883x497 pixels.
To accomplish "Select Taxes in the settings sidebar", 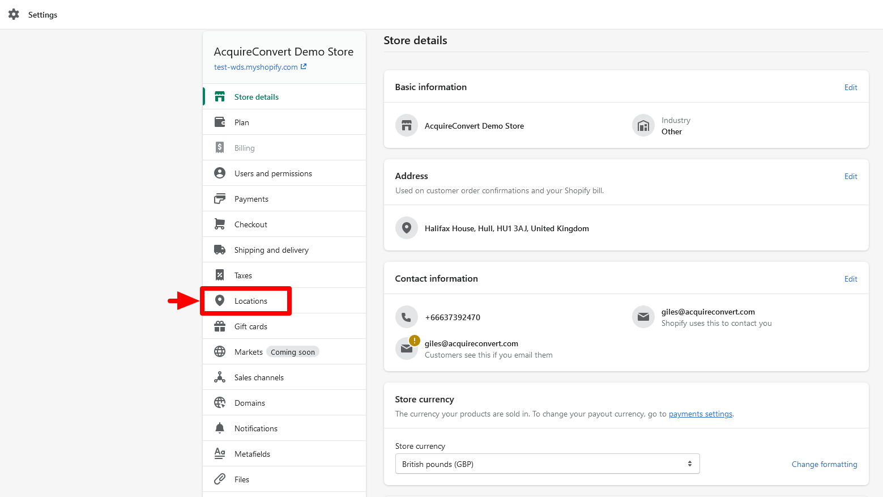I will tap(243, 275).
